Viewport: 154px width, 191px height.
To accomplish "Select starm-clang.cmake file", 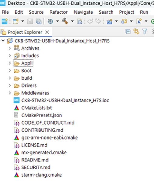I will (42, 175).
